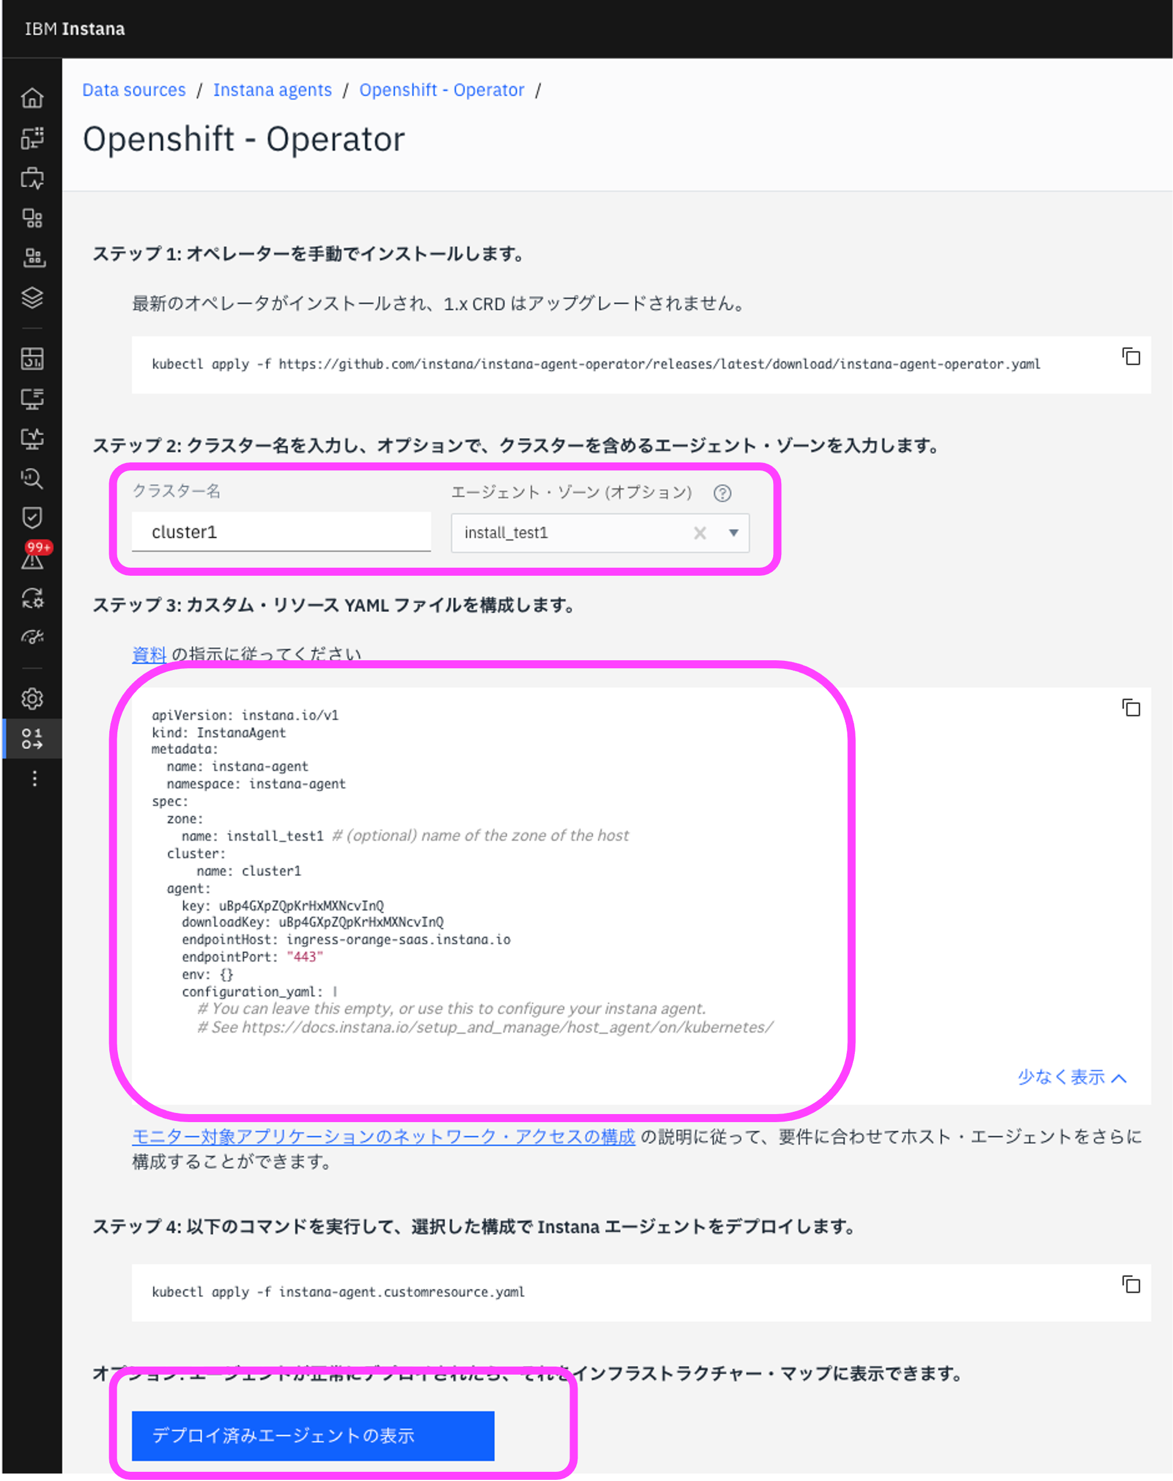Click the layers stack sidebar icon

(32, 297)
